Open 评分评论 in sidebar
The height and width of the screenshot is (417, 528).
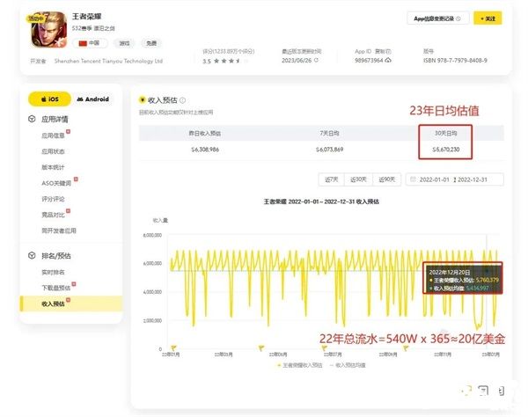[x=53, y=199]
